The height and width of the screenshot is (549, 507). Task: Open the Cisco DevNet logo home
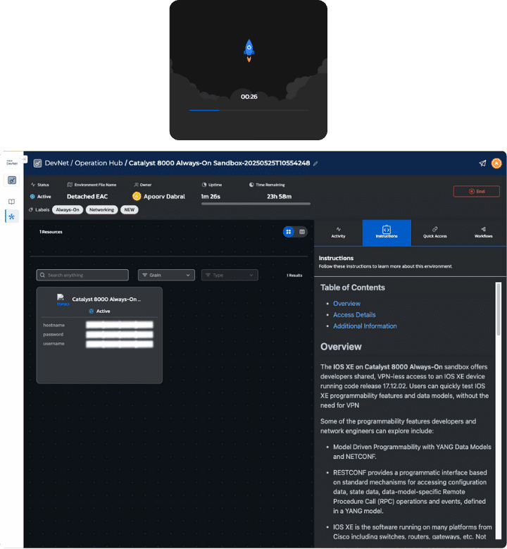(11, 163)
